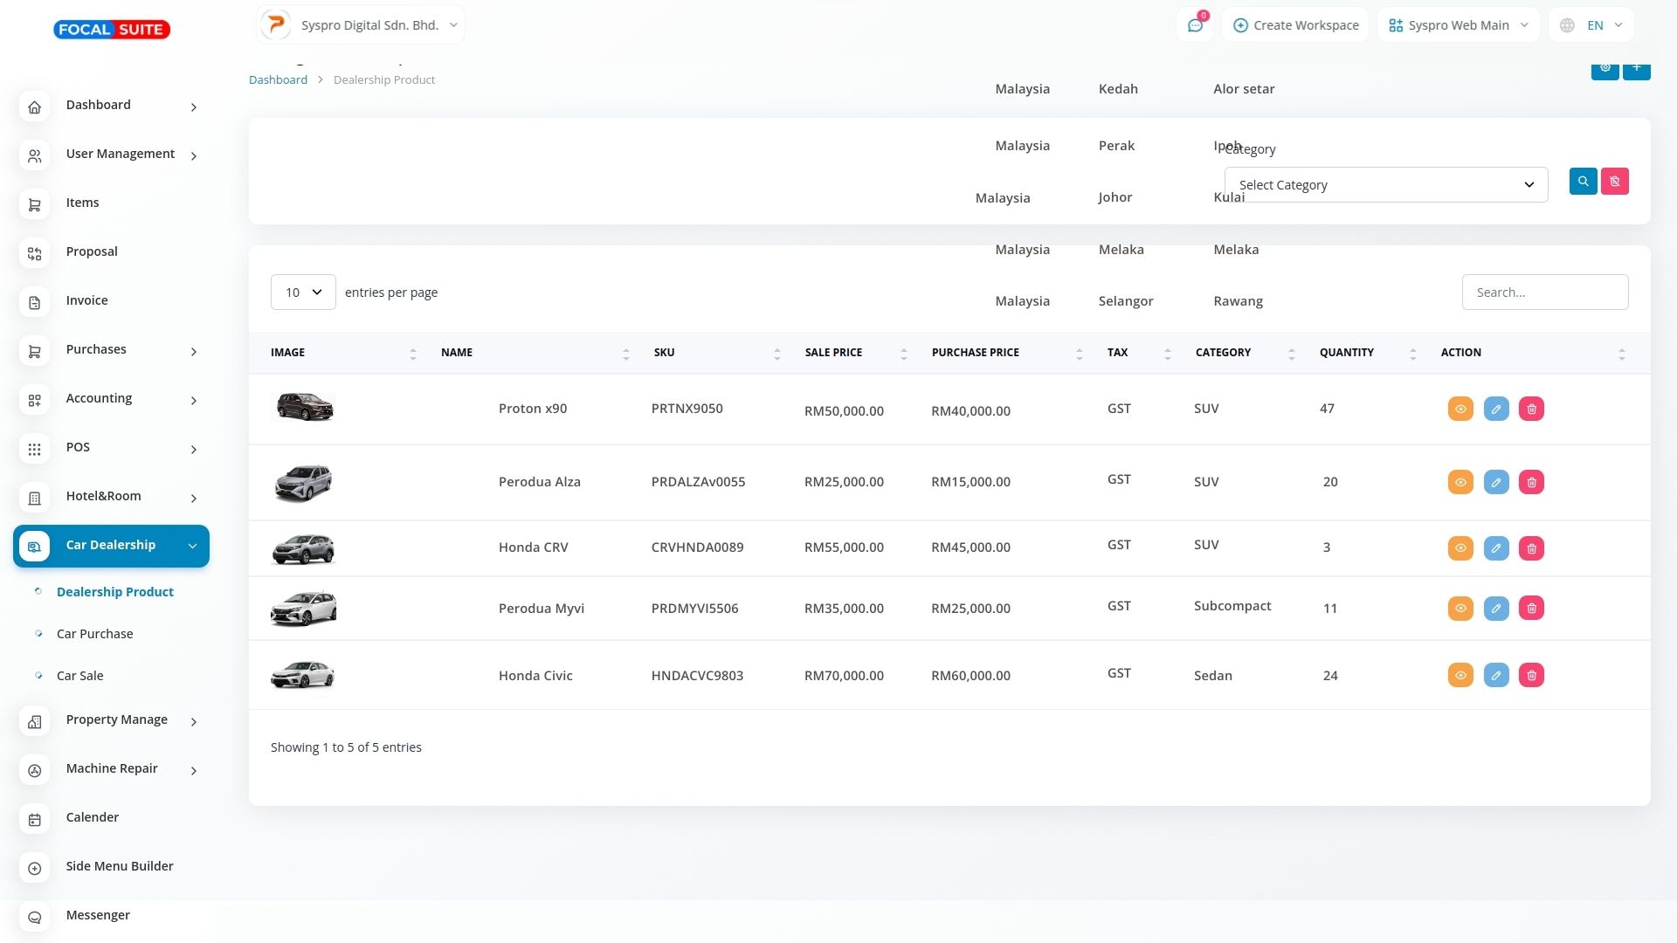Viewport: 1677px width, 943px height.
Task: Expand the Syspro Web Main workspace dropdown
Action: [x=1458, y=25]
